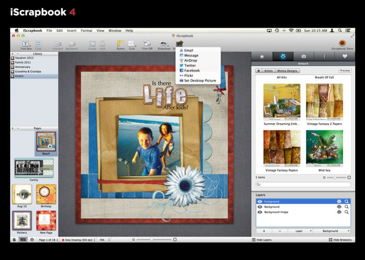Viewport: 365px width, 260px height.
Task: Hide the Foreground layer with eye icon
Action: pos(260,201)
